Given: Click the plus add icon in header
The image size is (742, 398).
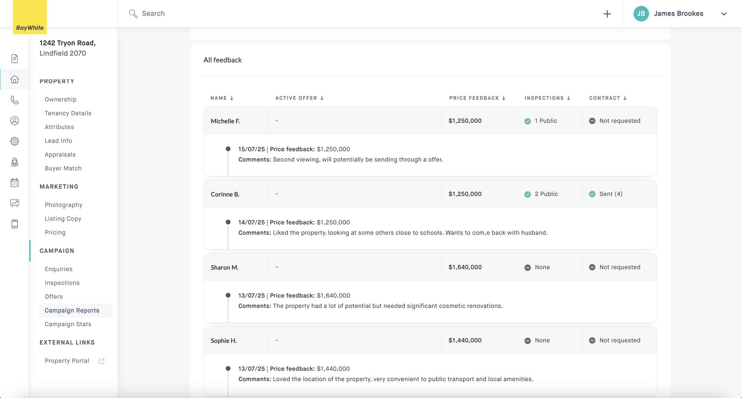Looking at the screenshot, I should [607, 14].
